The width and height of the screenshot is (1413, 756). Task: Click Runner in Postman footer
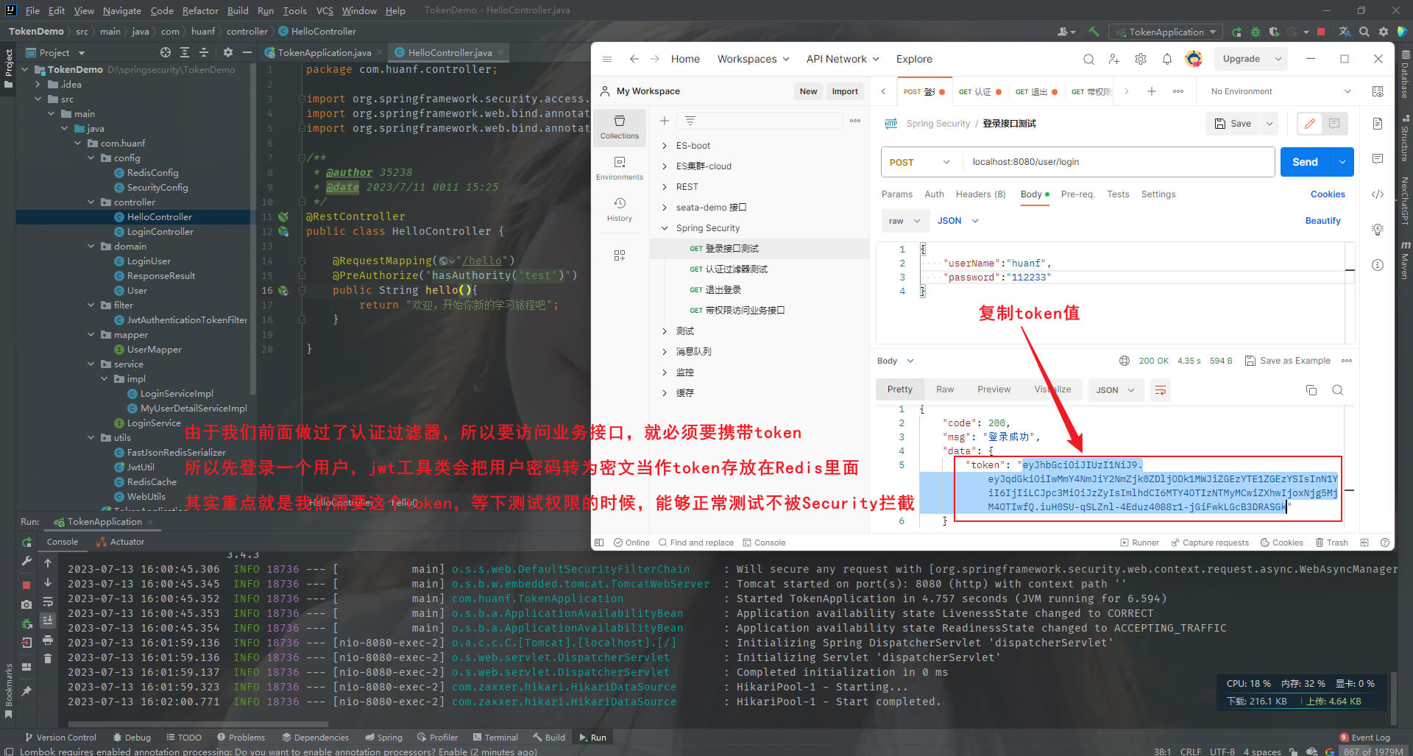point(1140,543)
